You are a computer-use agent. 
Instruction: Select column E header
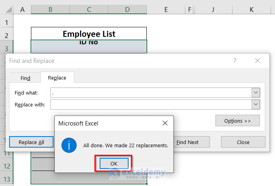[x=165, y=9]
